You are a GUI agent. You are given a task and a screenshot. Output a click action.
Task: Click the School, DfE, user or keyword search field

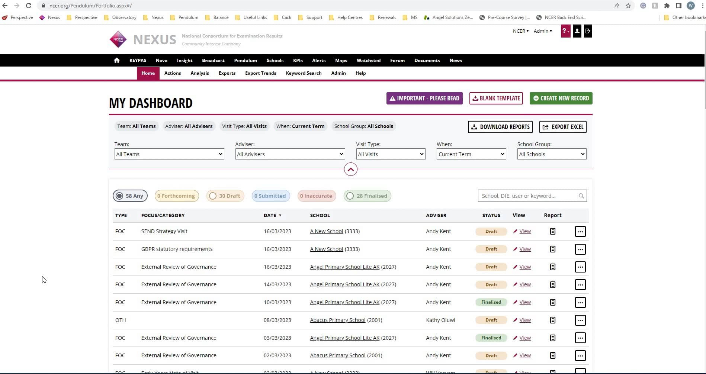pos(527,196)
